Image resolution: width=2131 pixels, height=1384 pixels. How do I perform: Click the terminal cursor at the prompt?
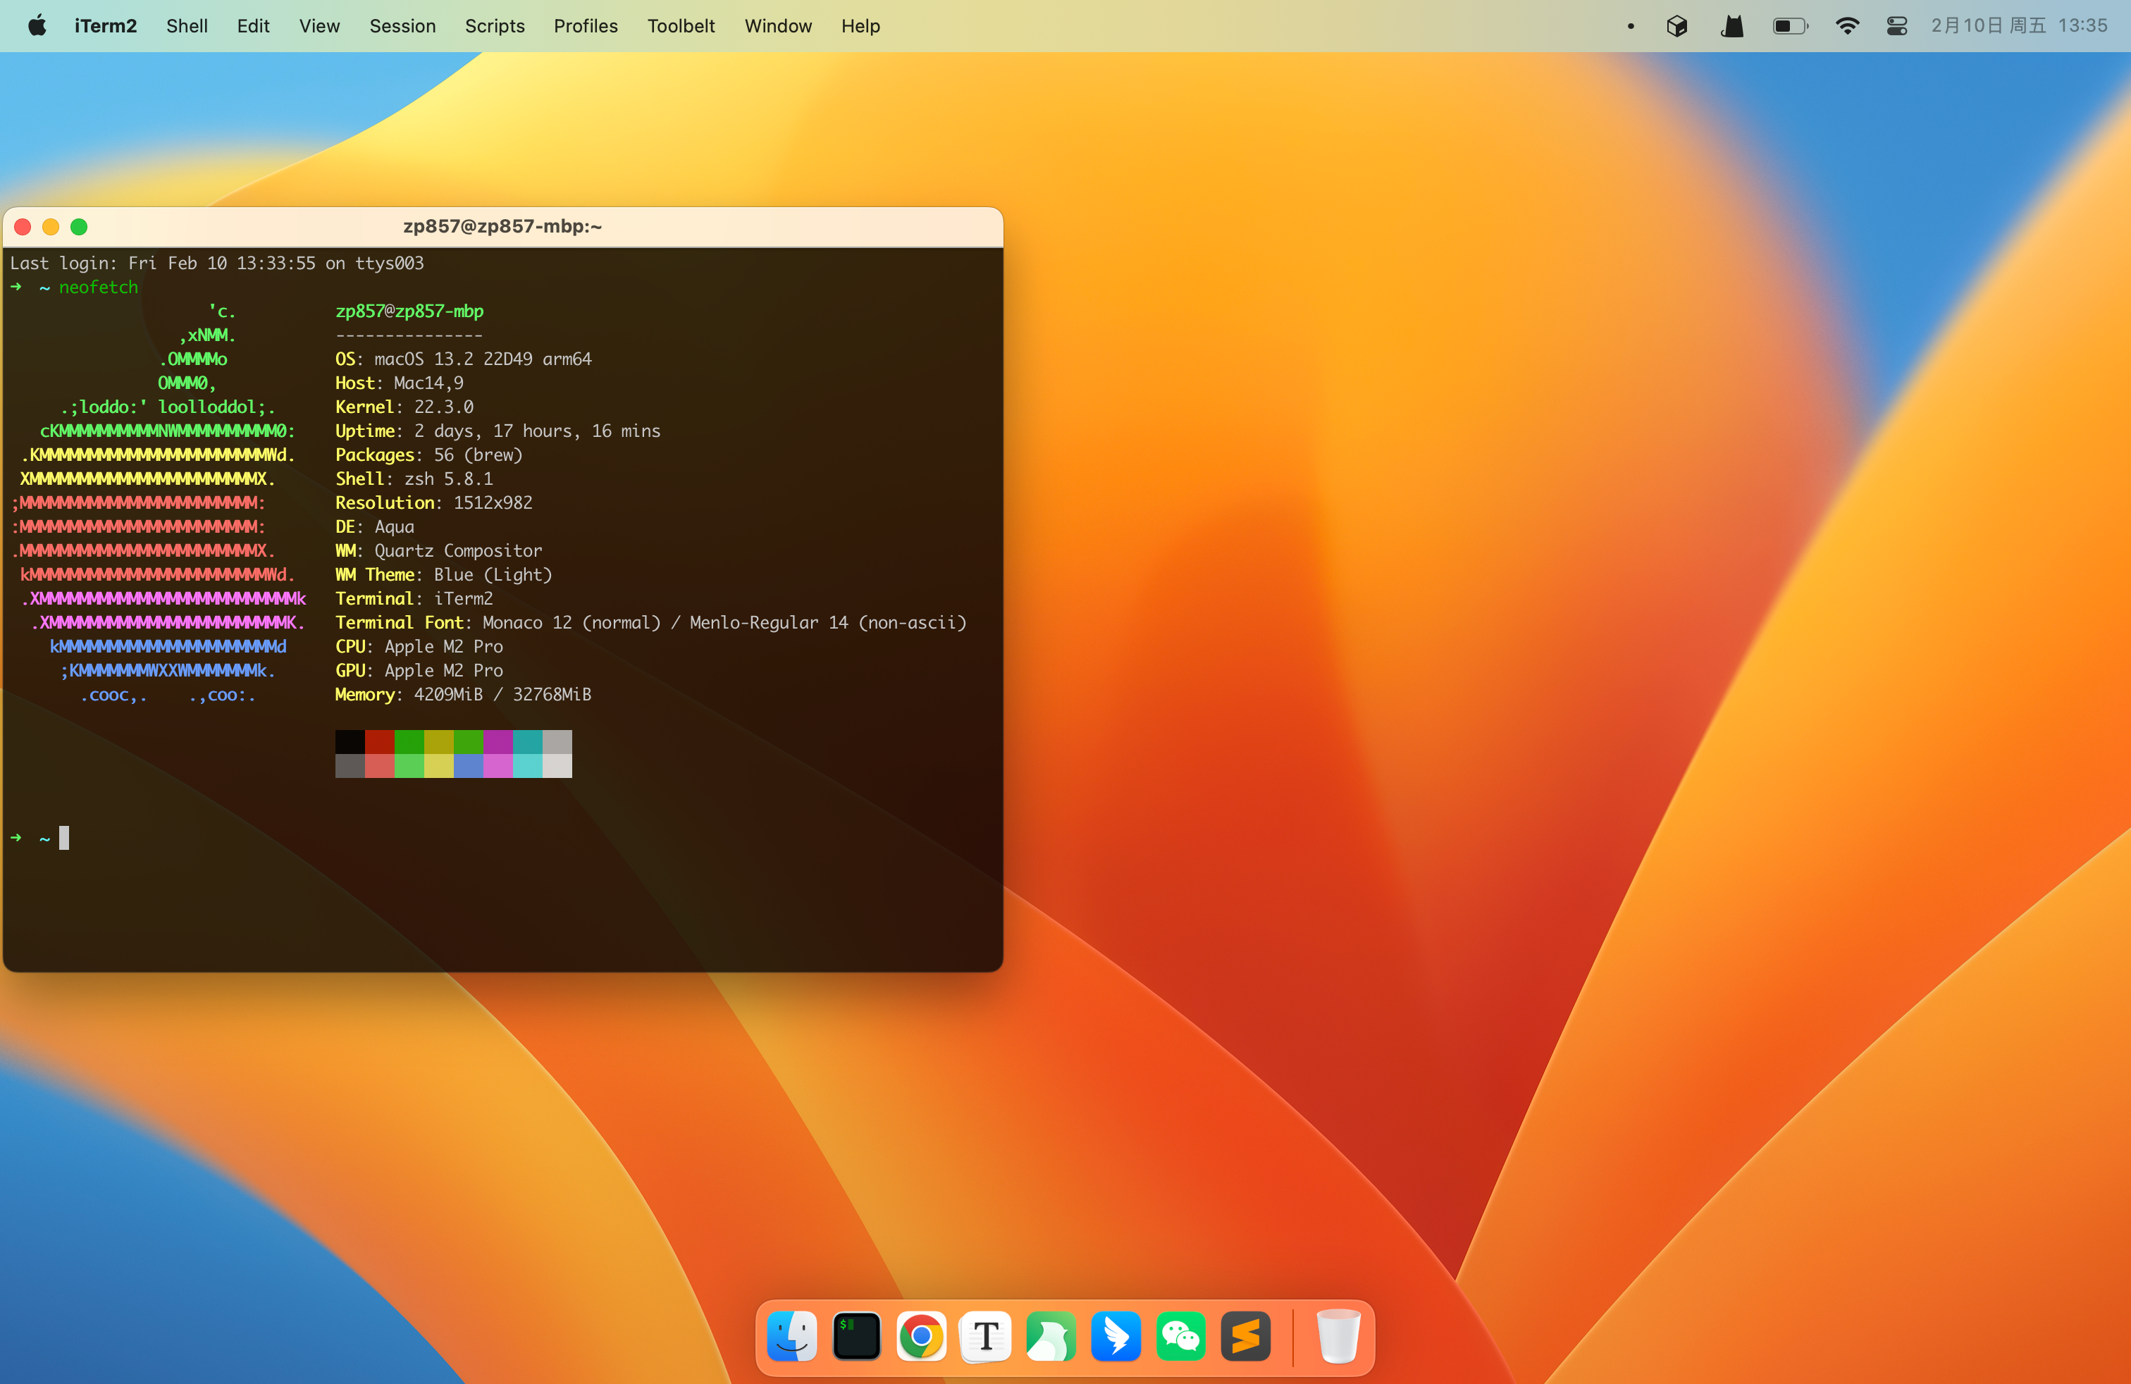[63, 838]
